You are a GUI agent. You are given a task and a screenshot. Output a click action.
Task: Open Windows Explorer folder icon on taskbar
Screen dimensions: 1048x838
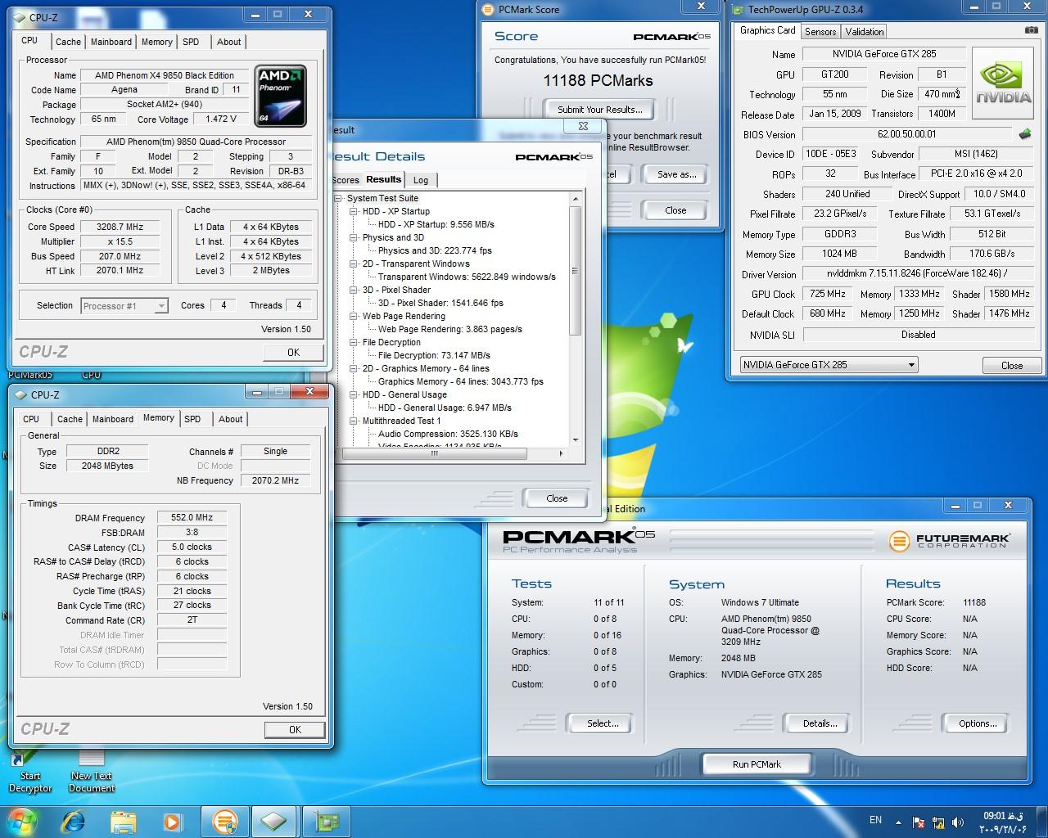tap(123, 821)
